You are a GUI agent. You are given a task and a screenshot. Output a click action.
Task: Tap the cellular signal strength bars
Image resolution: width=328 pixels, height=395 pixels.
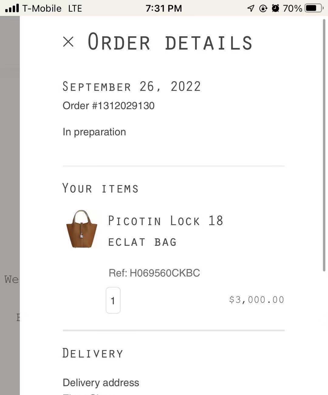pyautogui.click(x=12, y=8)
